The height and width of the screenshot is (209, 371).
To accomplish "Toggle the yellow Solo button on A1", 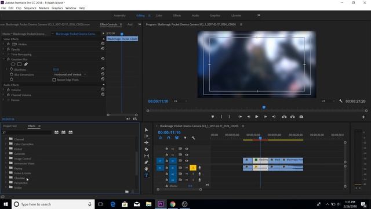I will coord(193,168).
